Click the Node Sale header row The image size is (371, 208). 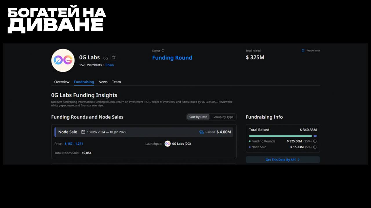point(144,132)
